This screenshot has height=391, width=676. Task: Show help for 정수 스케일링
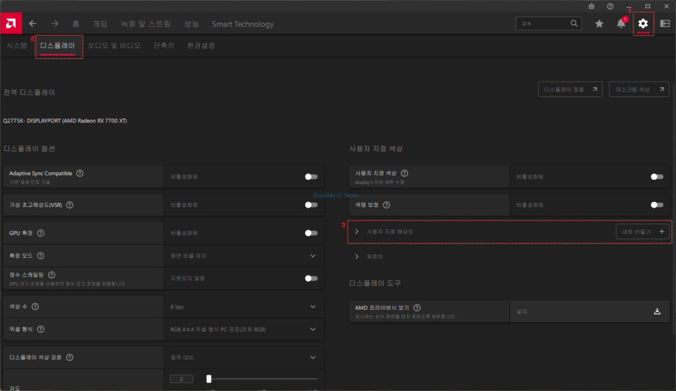click(51, 275)
